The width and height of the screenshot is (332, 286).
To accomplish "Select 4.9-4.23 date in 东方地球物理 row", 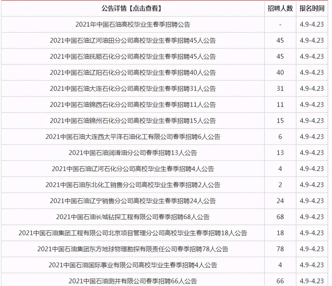I will pos(312,249).
